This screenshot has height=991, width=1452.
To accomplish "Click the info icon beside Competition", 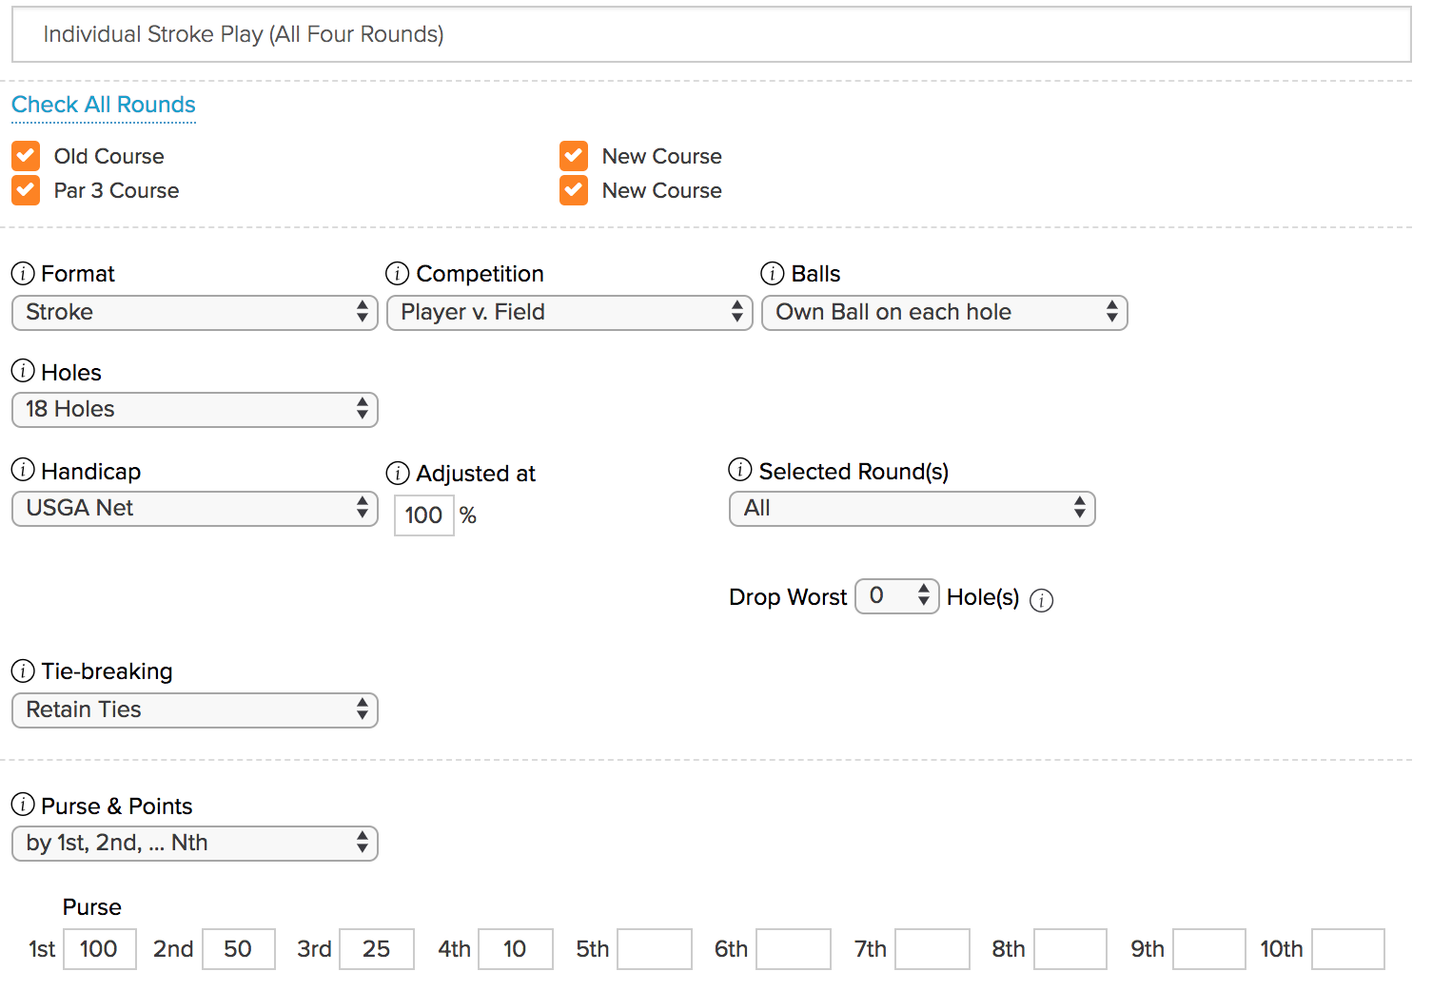I will click(398, 274).
